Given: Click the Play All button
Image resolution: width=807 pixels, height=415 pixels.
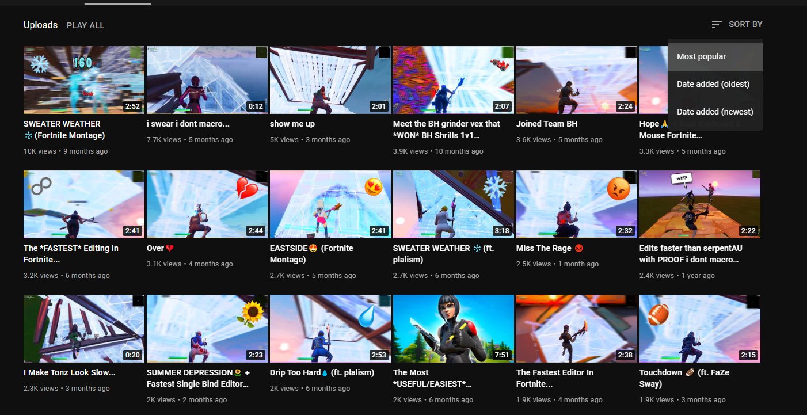Looking at the screenshot, I should (85, 25).
